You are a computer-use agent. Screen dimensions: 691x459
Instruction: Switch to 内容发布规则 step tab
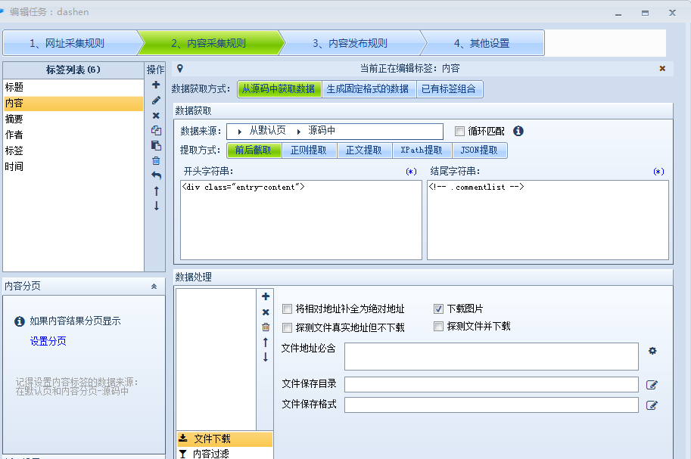point(350,43)
